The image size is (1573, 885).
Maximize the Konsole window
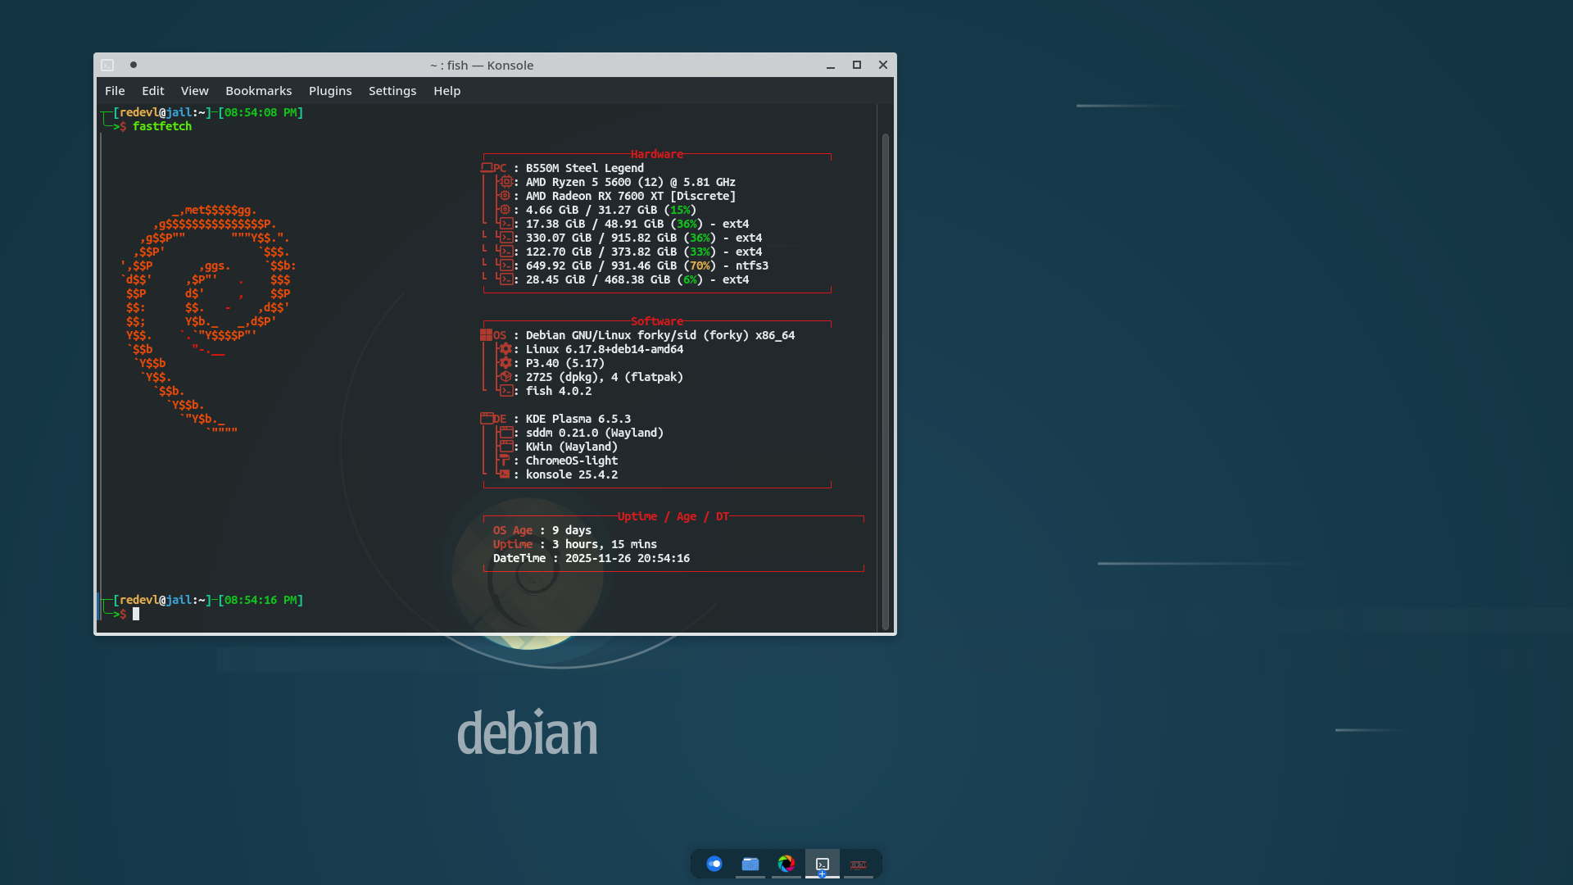click(x=857, y=65)
